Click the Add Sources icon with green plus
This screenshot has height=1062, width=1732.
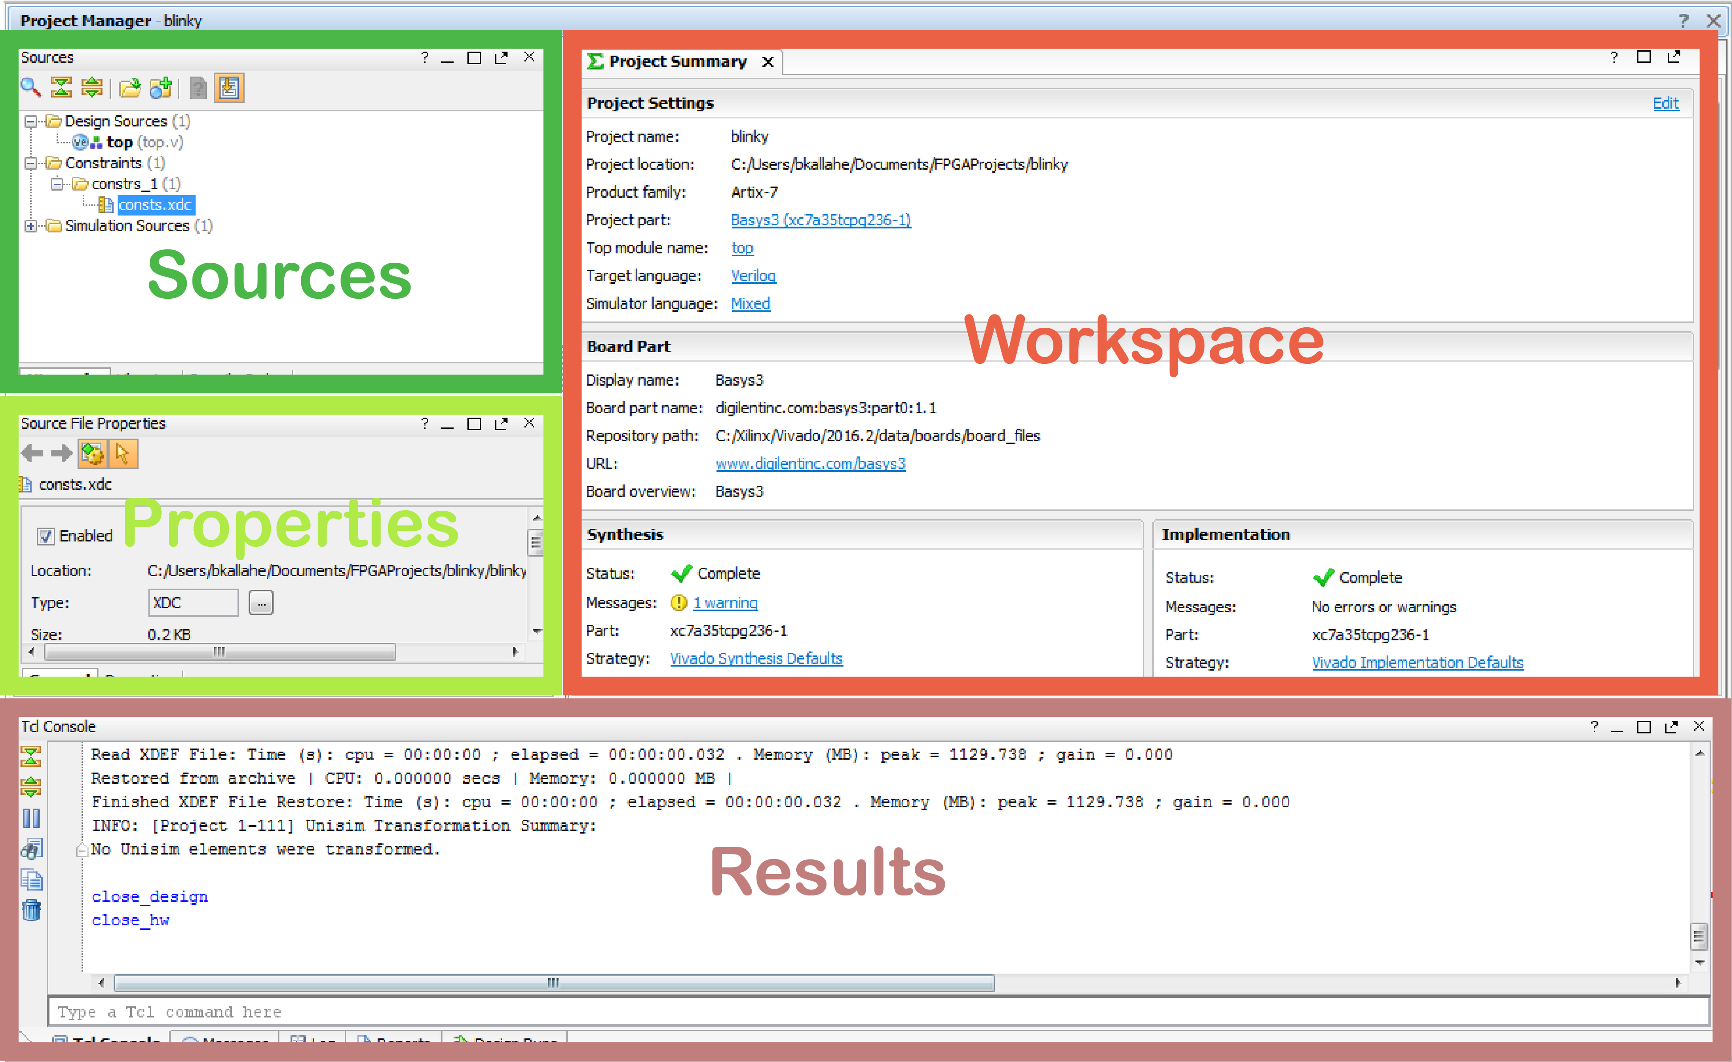160,88
